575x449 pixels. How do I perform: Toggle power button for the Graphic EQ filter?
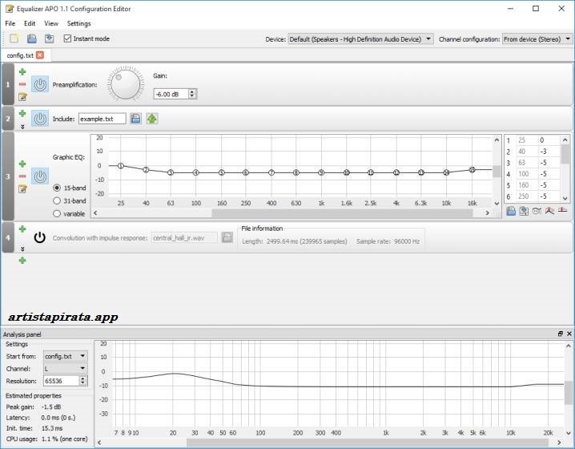(40, 176)
